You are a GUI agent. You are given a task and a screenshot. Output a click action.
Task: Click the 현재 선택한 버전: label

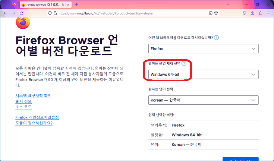[x=161, y=115]
